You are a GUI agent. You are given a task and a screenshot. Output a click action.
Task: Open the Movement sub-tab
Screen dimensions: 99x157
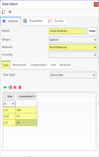(x=19, y=65)
